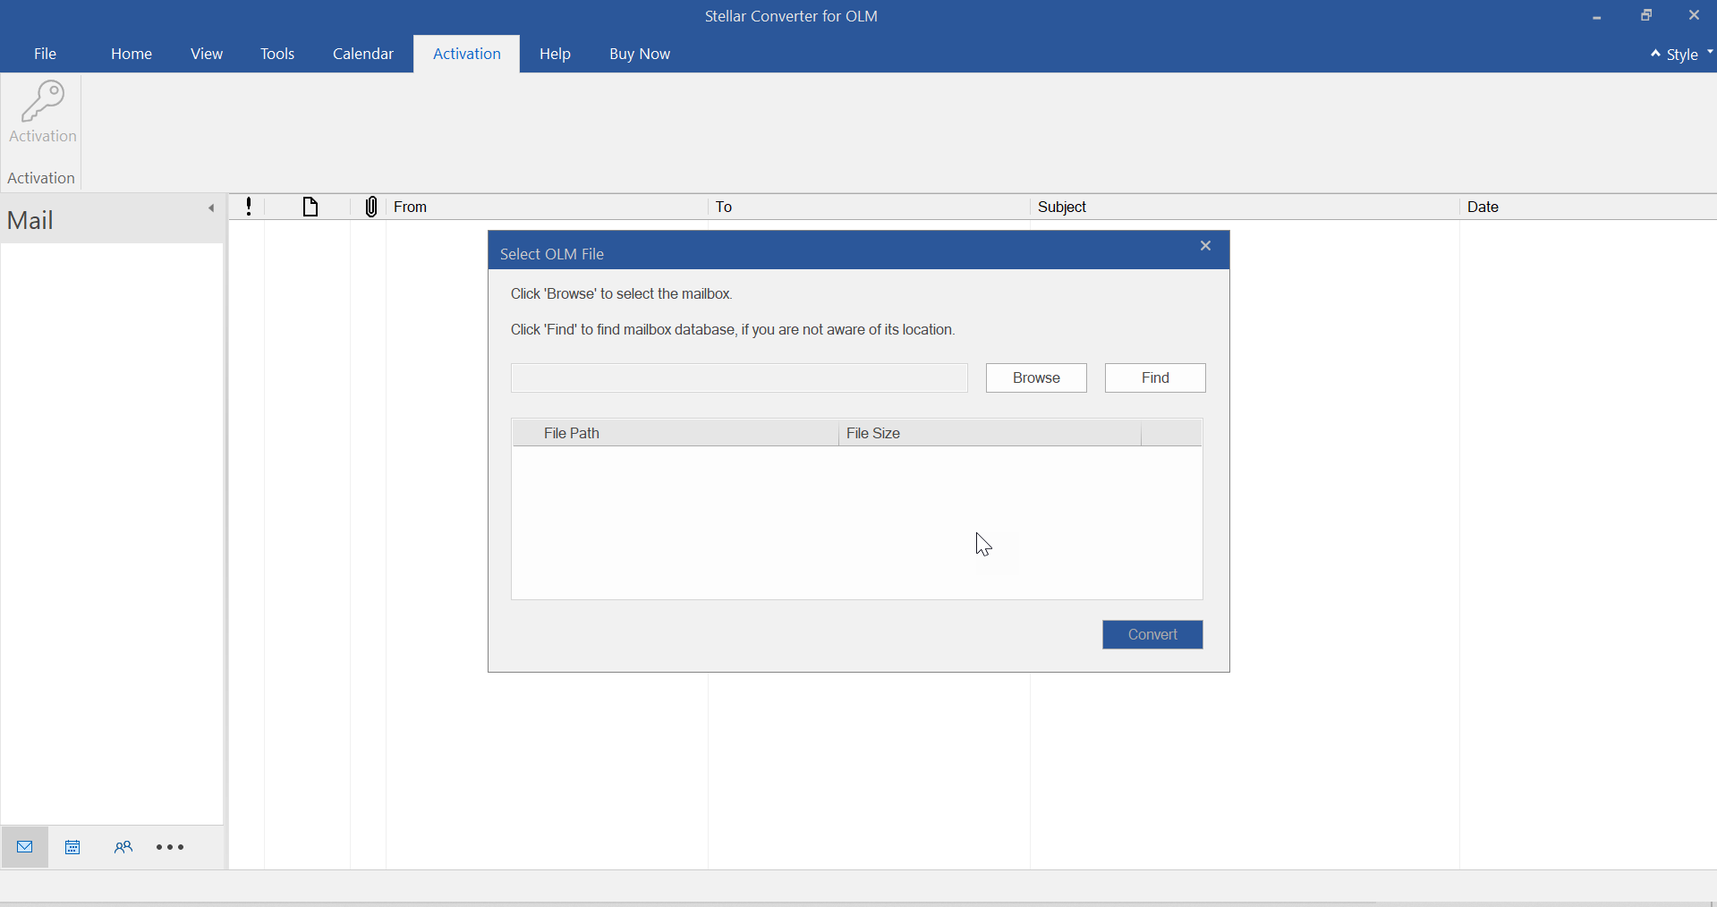Close the Select OLM File dialog

(x=1205, y=246)
